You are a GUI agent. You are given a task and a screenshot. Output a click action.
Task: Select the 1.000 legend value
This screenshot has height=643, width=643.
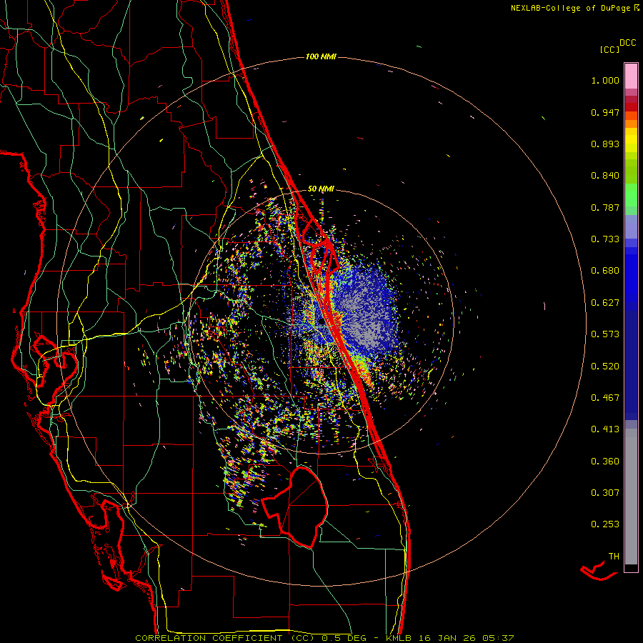click(x=605, y=80)
